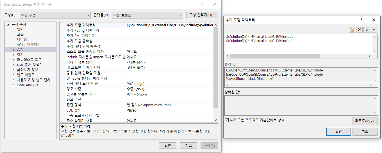Viewport: 382px width, 153px height.
Task: Expand the 찾아보기 정보 tree node
Action: 13,70
